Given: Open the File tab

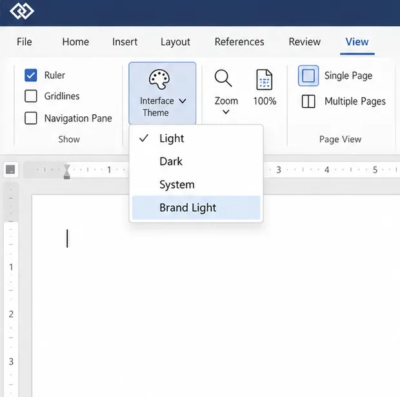Looking at the screenshot, I should [25, 41].
